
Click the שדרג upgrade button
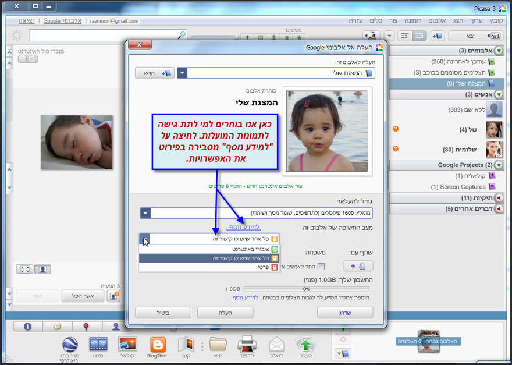[345, 313]
